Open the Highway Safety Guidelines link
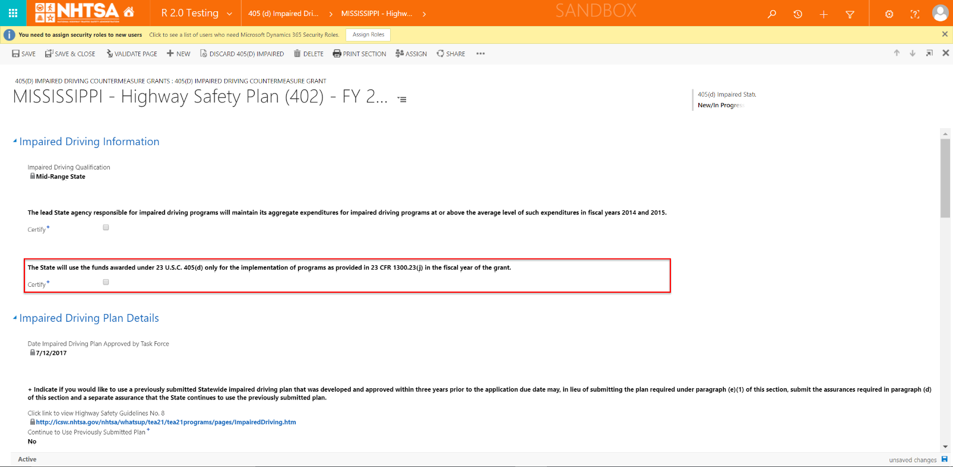 point(166,423)
